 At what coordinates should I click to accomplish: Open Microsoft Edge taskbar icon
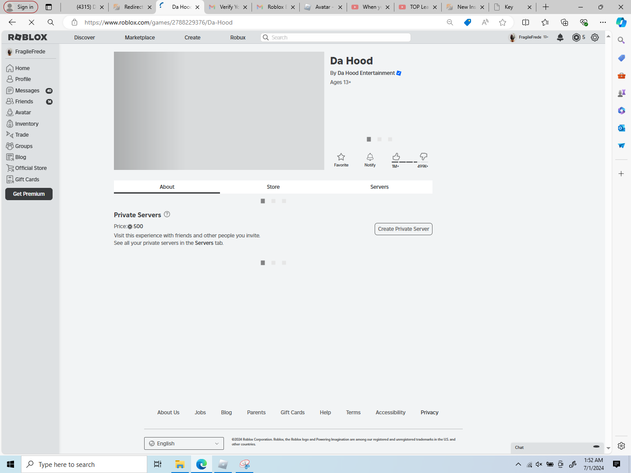point(202,464)
